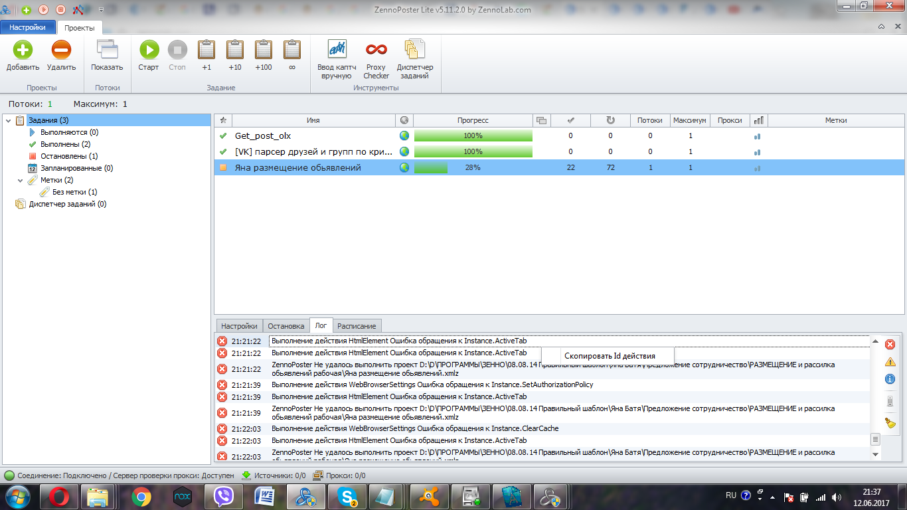Open the Opera browser from the taskbar
The image size is (907, 510).
(x=58, y=496)
